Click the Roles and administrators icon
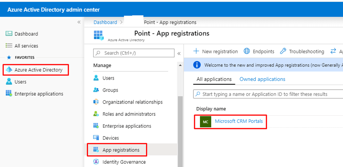Image resolution: width=343 pixels, height=167 pixels. [96, 114]
